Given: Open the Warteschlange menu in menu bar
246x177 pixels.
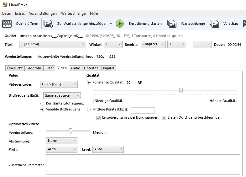Looking at the screenshot, I should [x=73, y=13].
